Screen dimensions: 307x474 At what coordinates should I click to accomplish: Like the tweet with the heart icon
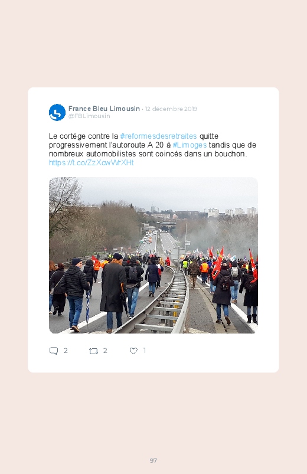click(x=133, y=351)
